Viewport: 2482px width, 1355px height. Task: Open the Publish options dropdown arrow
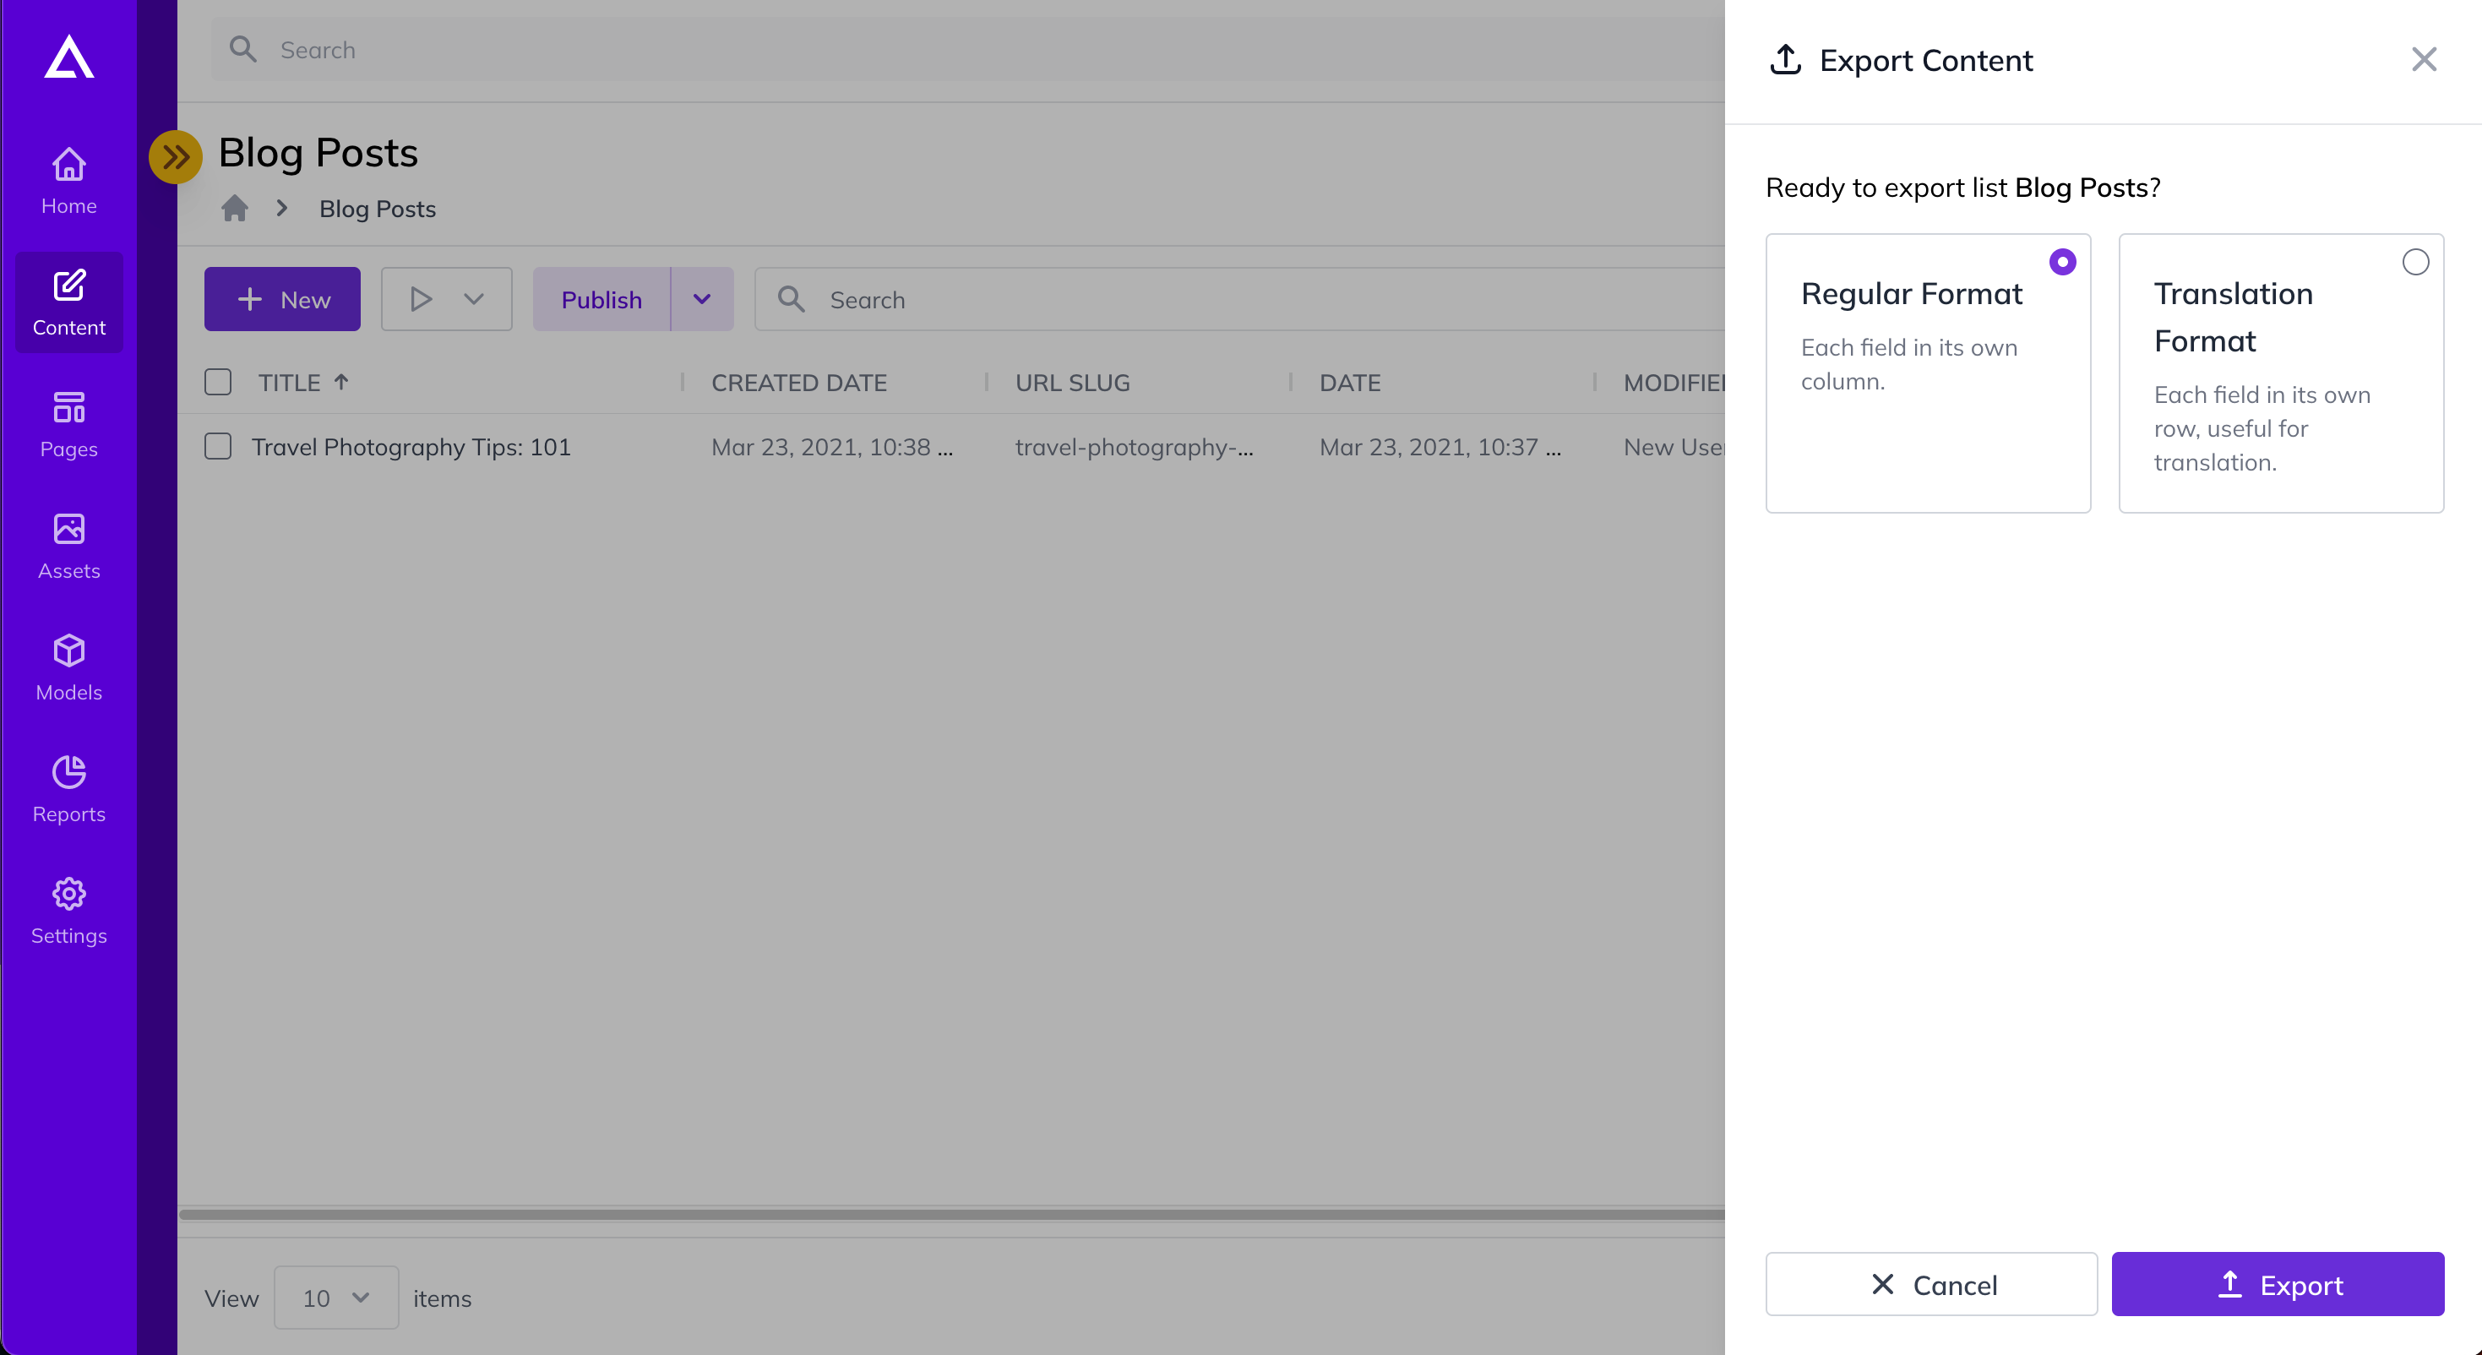tap(701, 300)
